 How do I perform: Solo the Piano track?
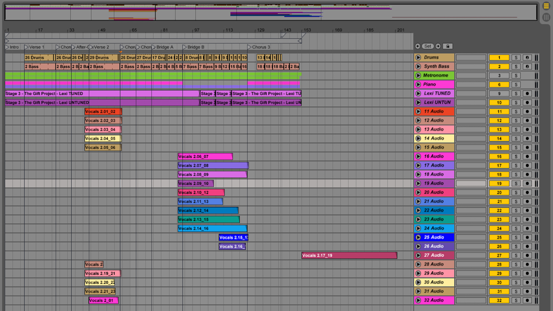pyautogui.click(x=516, y=84)
